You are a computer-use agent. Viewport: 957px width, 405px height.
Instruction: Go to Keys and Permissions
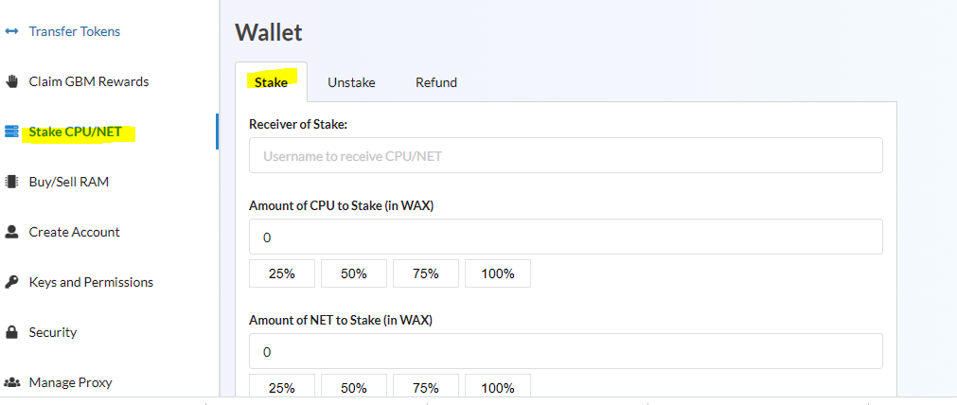coord(90,282)
